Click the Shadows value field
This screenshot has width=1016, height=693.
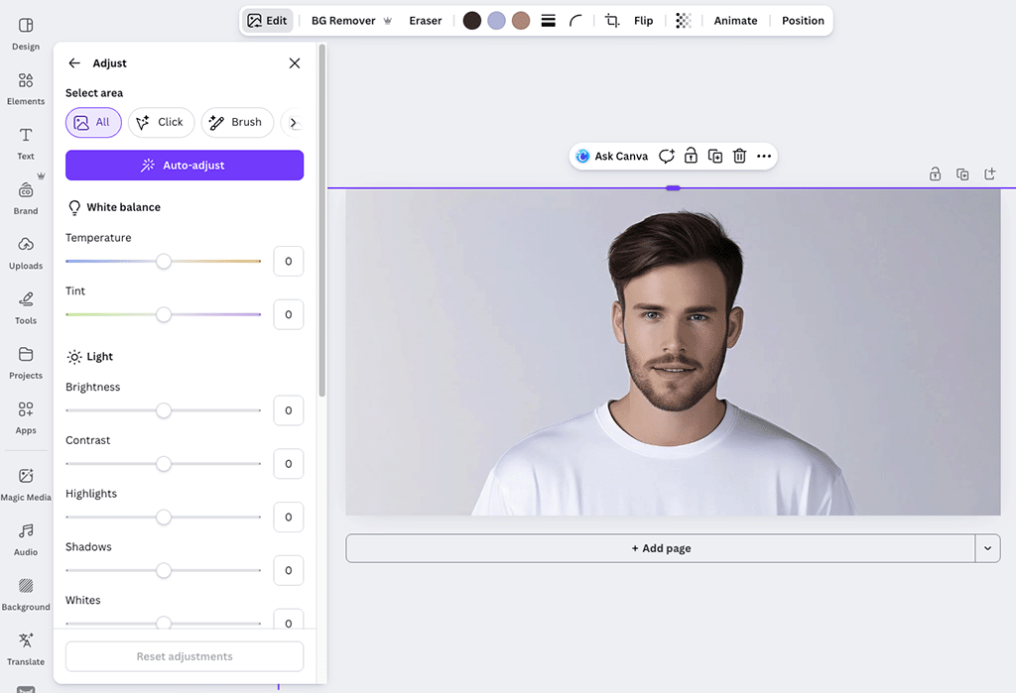(289, 571)
